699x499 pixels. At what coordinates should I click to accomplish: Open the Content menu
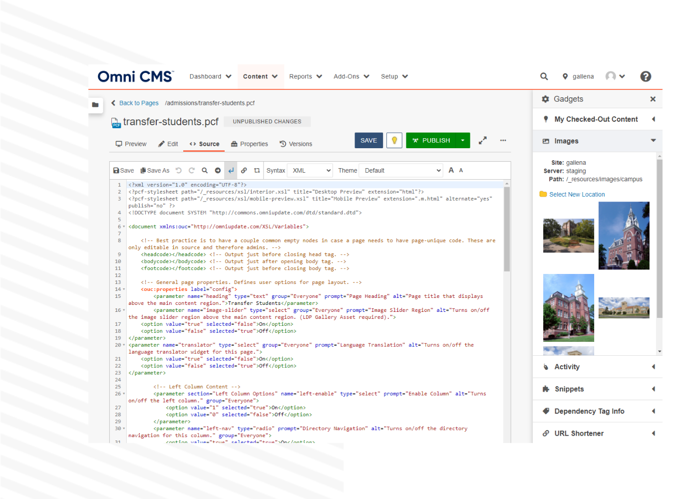[x=260, y=77]
